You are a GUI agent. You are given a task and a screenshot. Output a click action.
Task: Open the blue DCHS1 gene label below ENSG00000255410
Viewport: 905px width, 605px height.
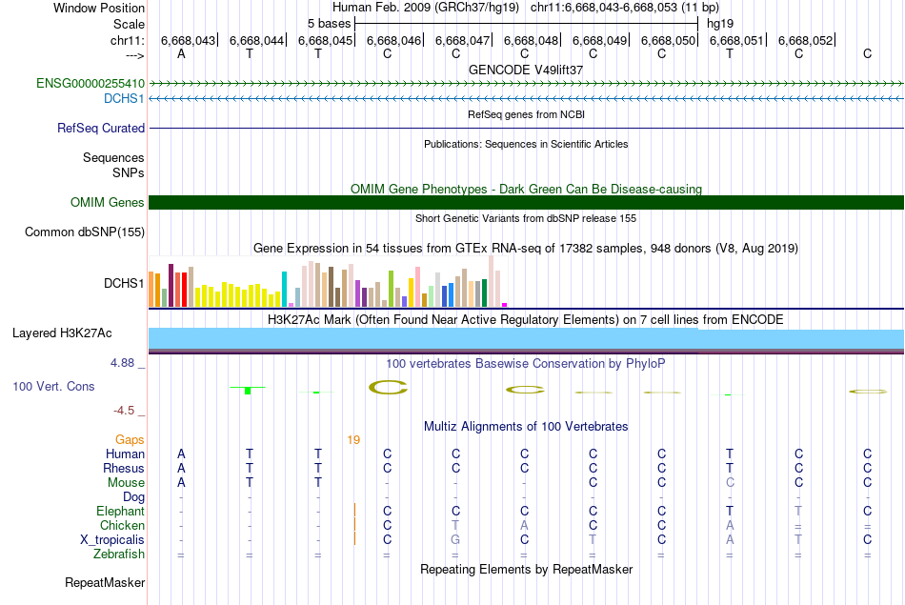[124, 99]
